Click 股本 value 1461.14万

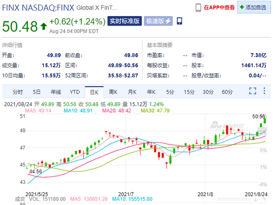[x=254, y=65]
